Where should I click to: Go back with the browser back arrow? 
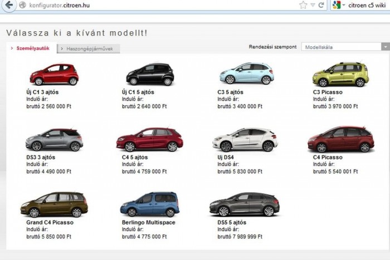tap(8, 4)
